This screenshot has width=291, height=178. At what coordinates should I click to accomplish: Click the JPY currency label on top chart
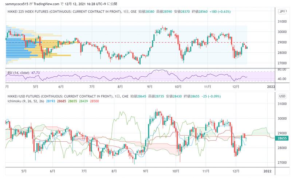point(282,12)
